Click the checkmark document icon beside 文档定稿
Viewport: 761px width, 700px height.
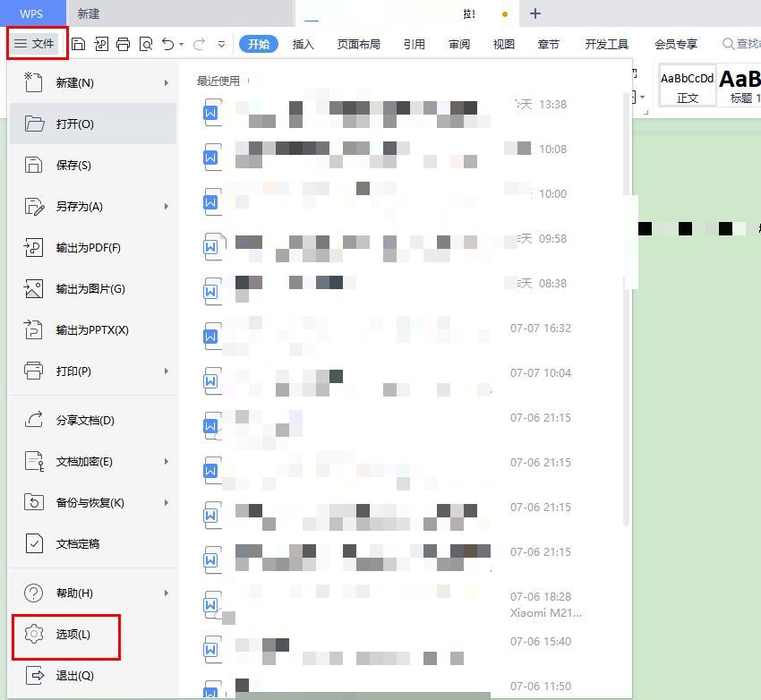[33, 543]
